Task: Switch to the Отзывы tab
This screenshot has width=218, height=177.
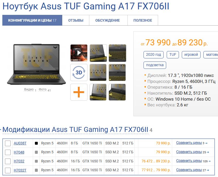Action: click(x=76, y=20)
